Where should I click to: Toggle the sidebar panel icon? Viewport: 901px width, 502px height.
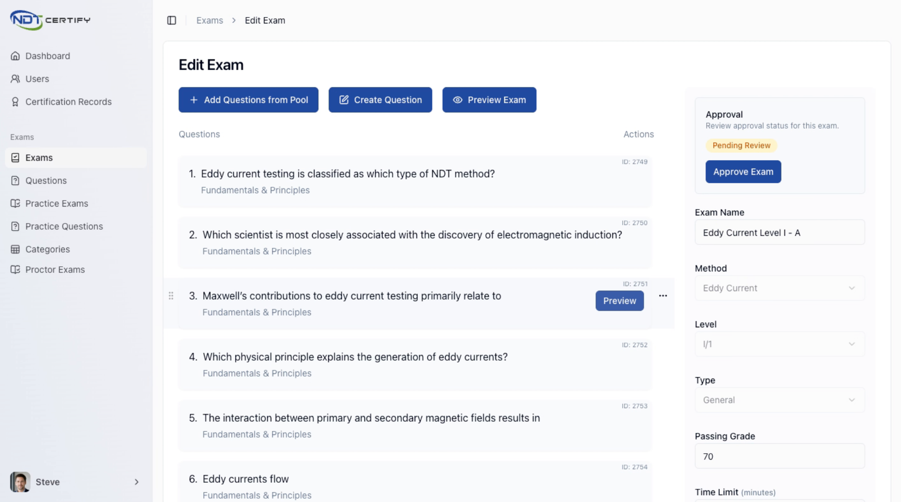pos(171,20)
